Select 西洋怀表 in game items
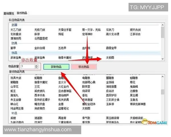171x137 pixels. [x=40, y=95]
